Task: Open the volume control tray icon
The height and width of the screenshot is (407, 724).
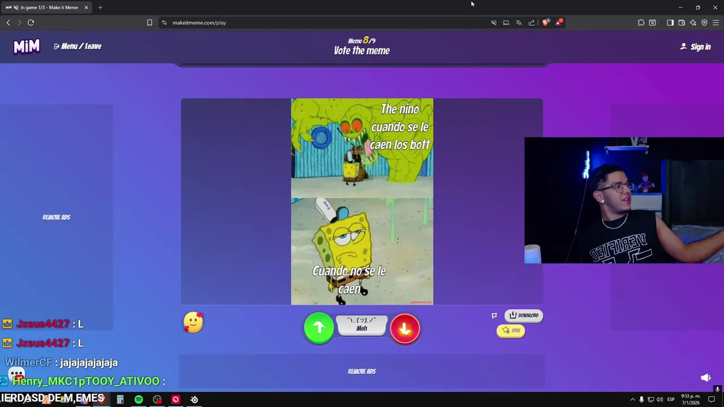Action: [x=660, y=400]
